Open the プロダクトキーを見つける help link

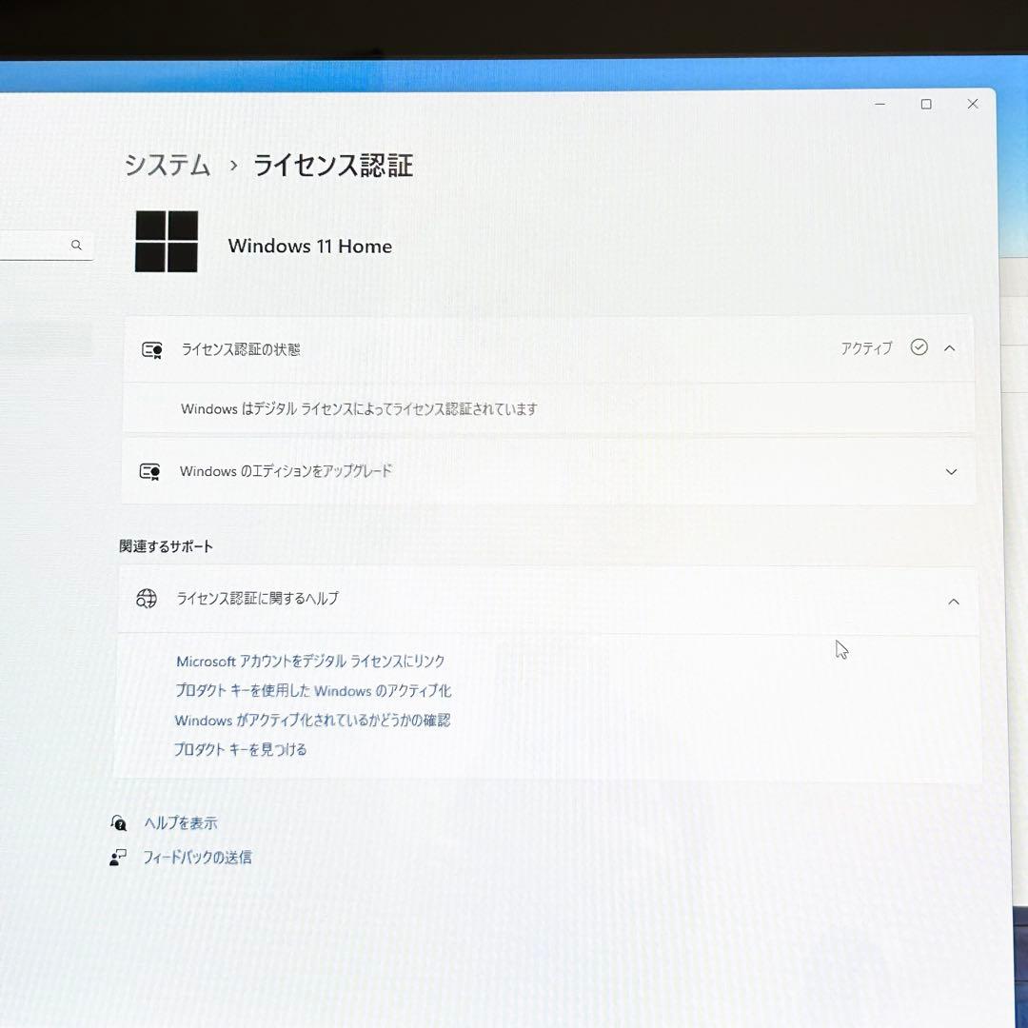[240, 749]
